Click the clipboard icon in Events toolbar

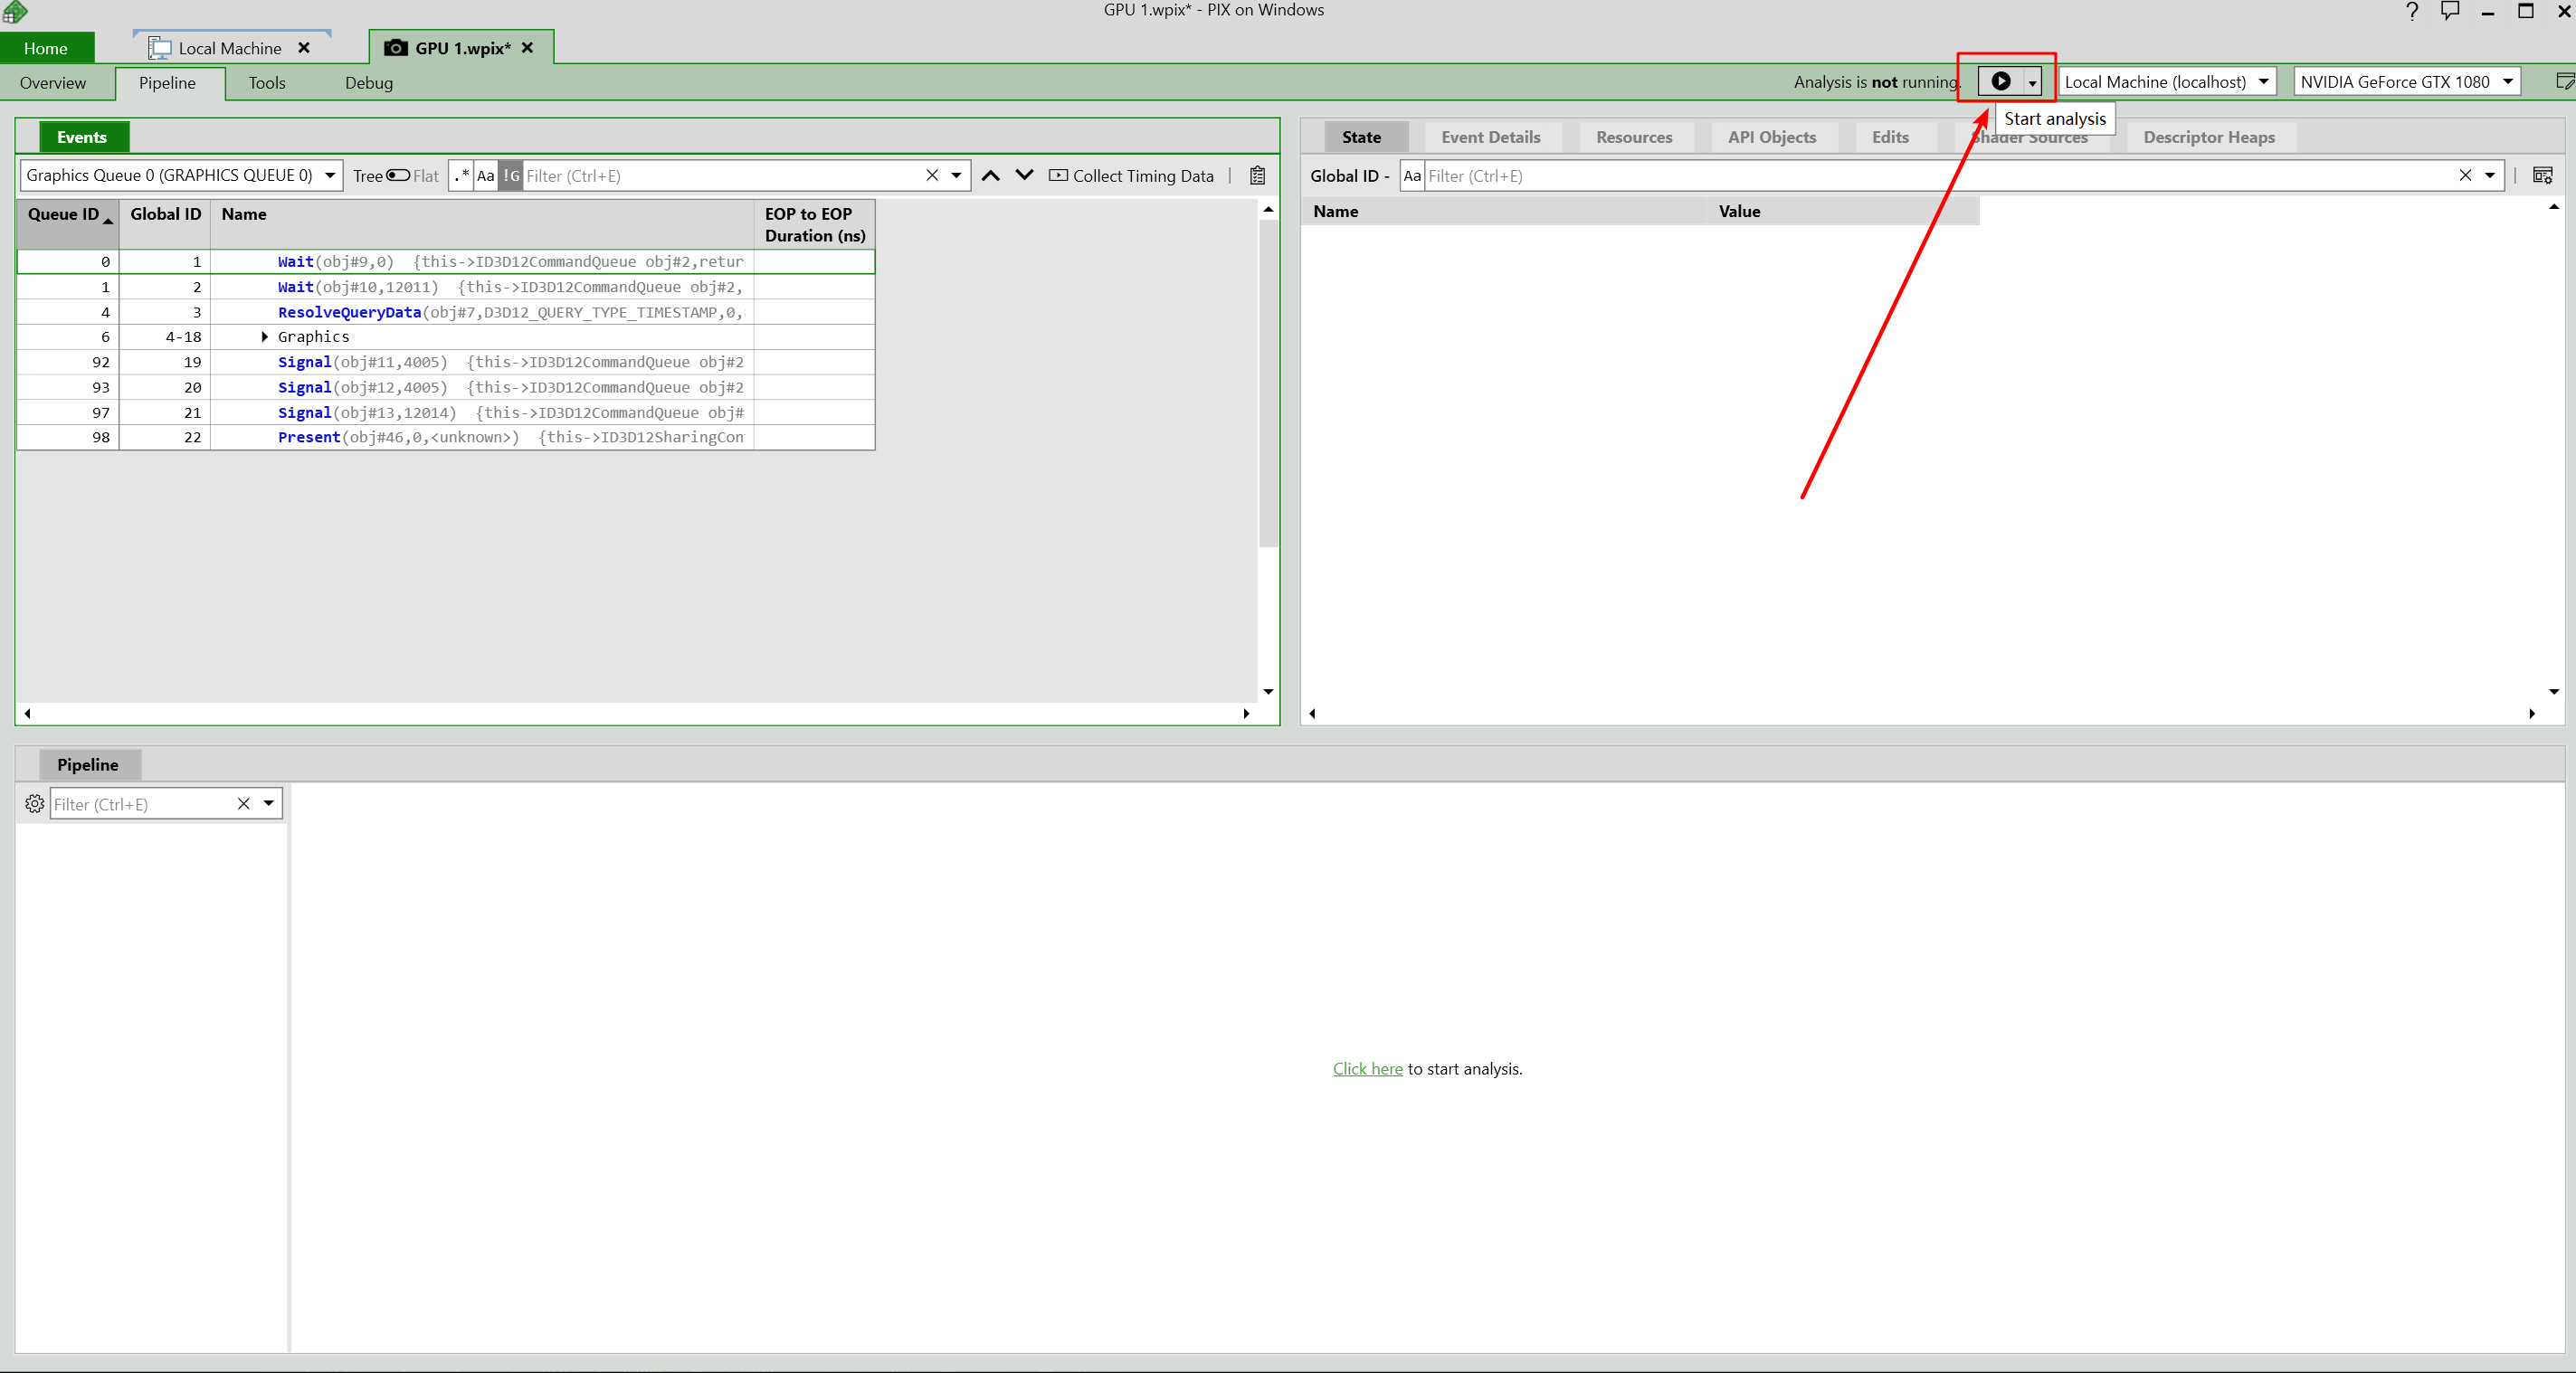point(1258,175)
